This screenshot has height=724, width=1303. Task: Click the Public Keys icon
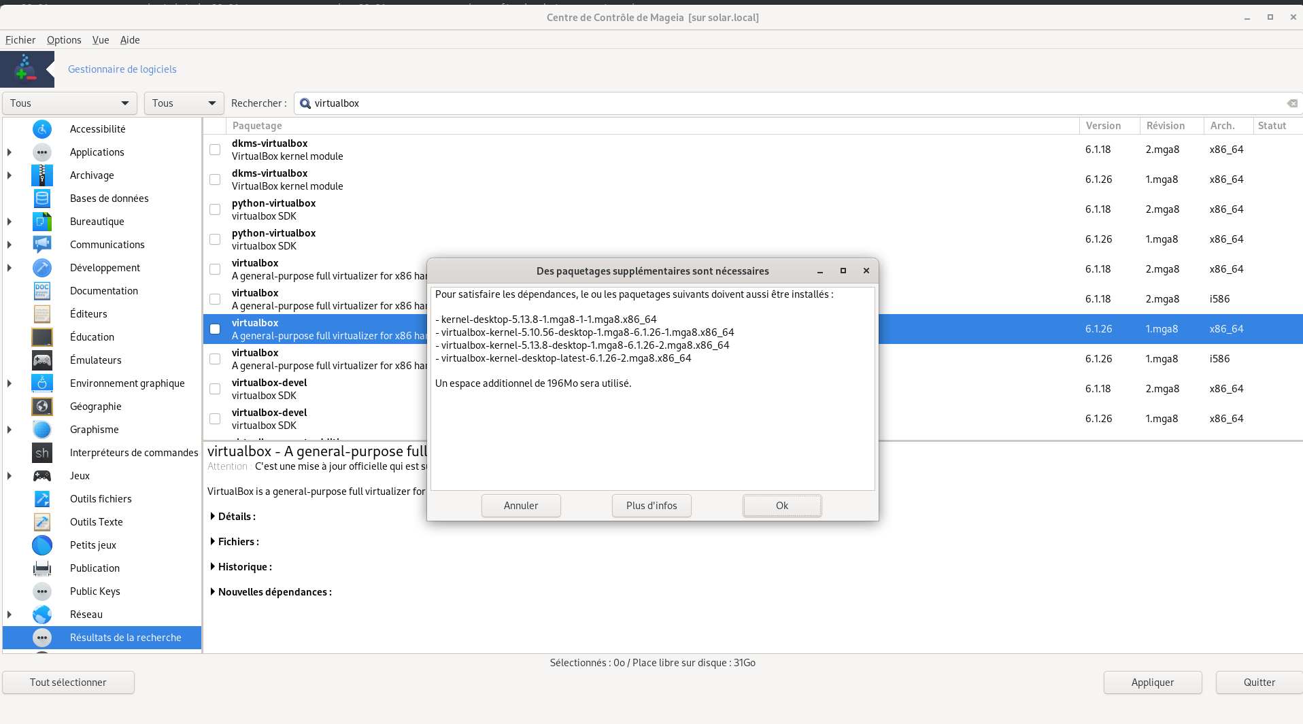coord(42,591)
